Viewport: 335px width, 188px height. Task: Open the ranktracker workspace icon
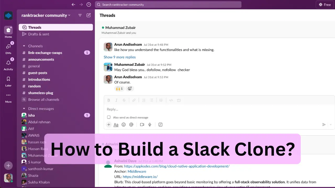pos(8,15)
